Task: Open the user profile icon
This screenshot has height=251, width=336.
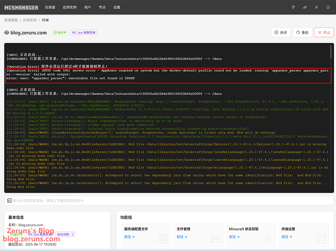Action: click(x=316, y=8)
